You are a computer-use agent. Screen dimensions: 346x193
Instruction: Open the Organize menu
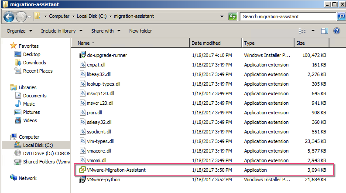(20, 31)
